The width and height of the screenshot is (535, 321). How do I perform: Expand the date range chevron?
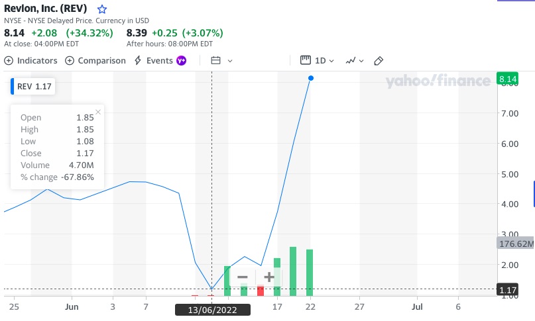[x=230, y=61]
